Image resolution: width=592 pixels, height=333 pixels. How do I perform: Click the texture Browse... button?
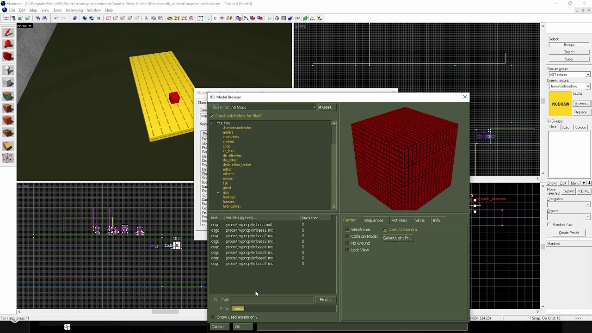coord(581,104)
